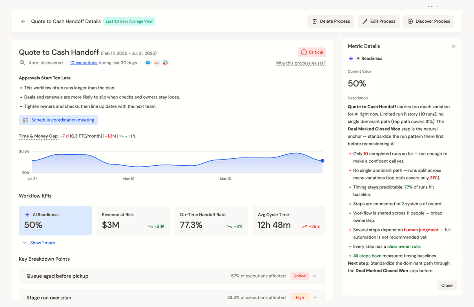Select the AI Readiness KPI card

[x=55, y=221]
